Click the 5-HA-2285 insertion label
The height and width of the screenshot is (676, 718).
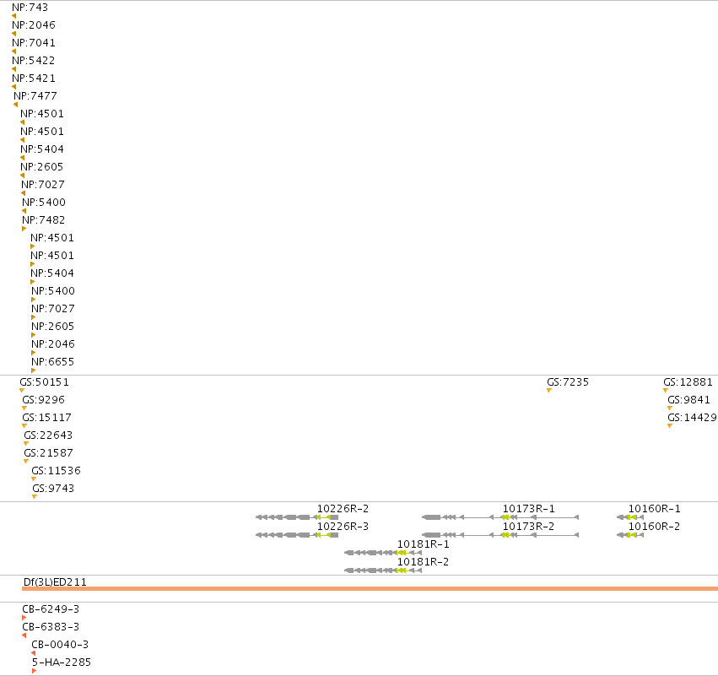coord(62,662)
